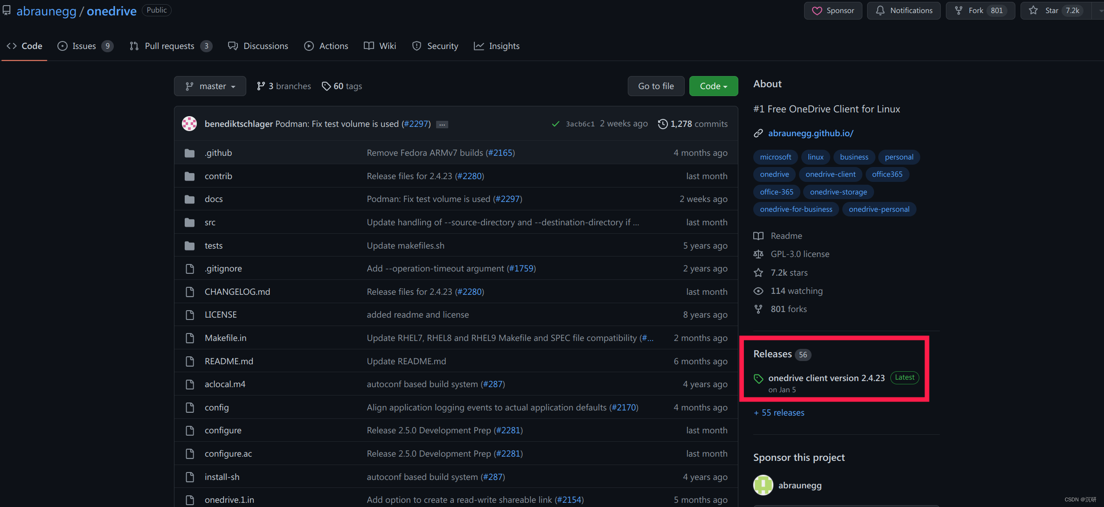Open the config file entry
This screenshot has height=507, width=1104.
coord(216,408)
